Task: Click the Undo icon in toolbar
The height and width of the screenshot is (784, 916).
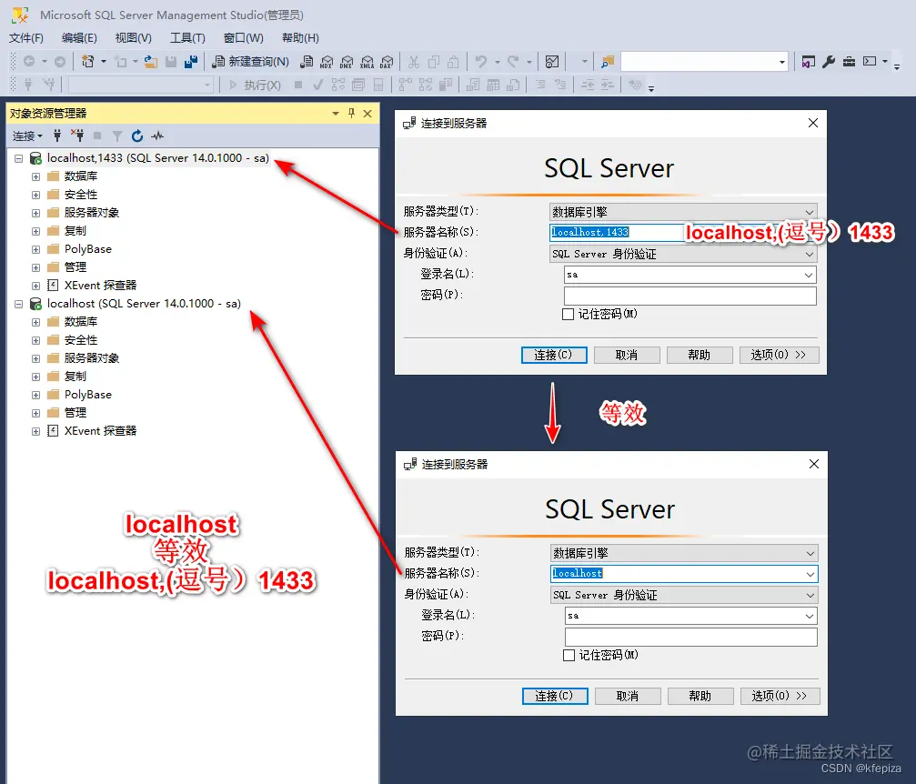Action: click(x=481, y=61)
